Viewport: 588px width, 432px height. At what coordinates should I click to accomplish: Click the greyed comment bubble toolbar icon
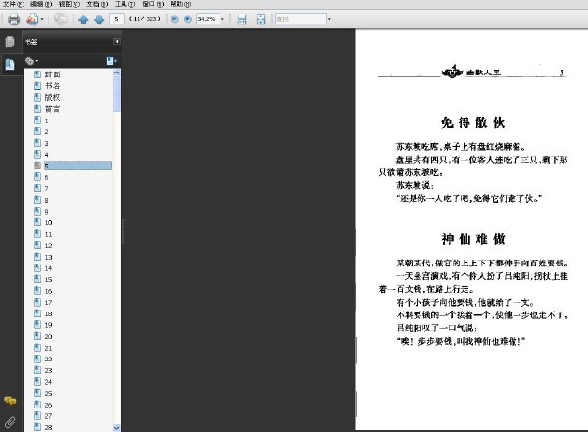pos(60,19)
